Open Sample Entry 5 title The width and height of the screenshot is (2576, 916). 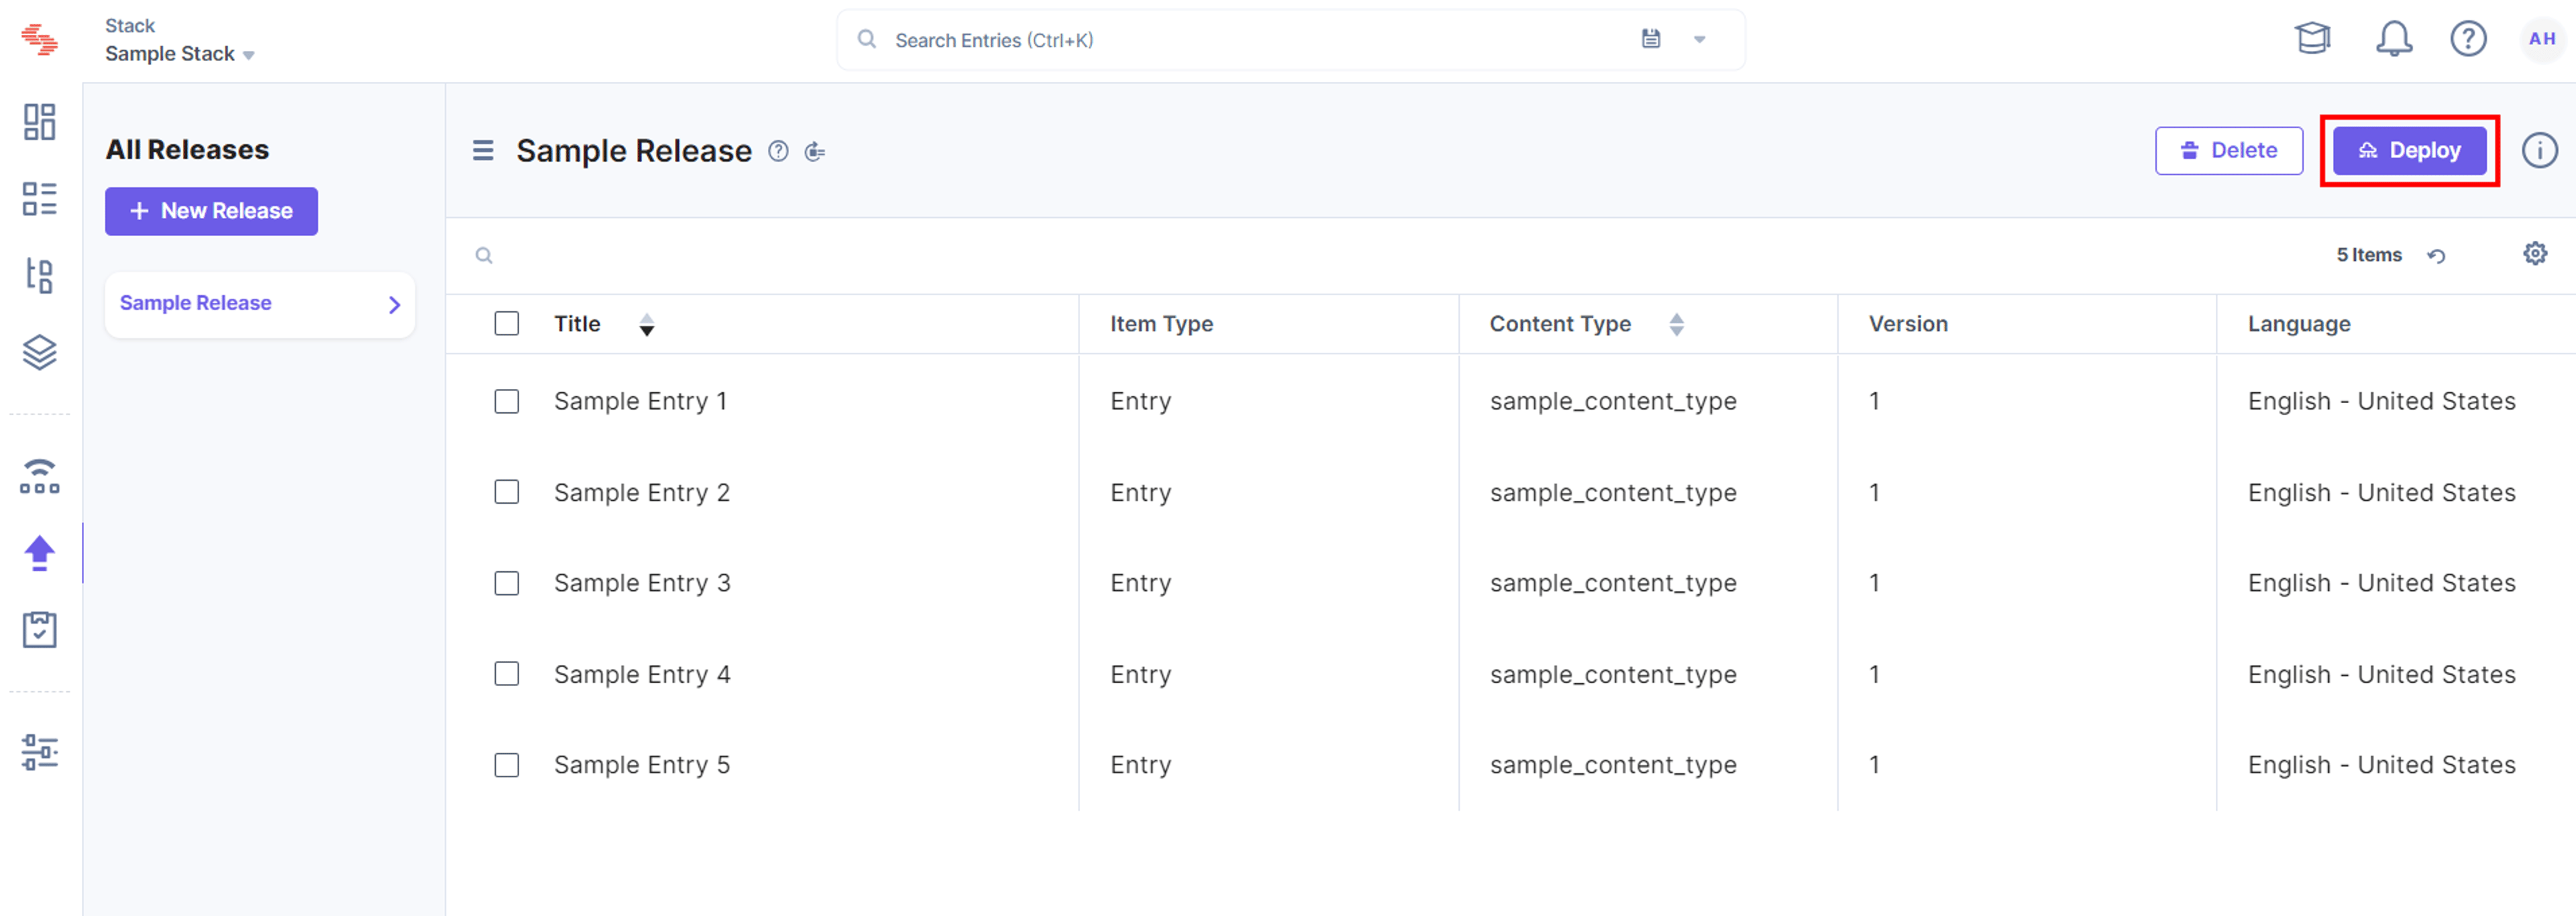point(641,765)
